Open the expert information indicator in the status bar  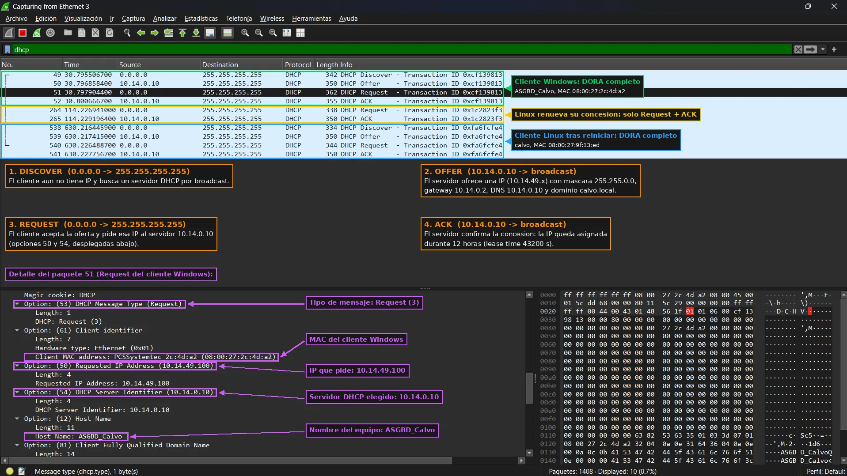click(10, 471)
